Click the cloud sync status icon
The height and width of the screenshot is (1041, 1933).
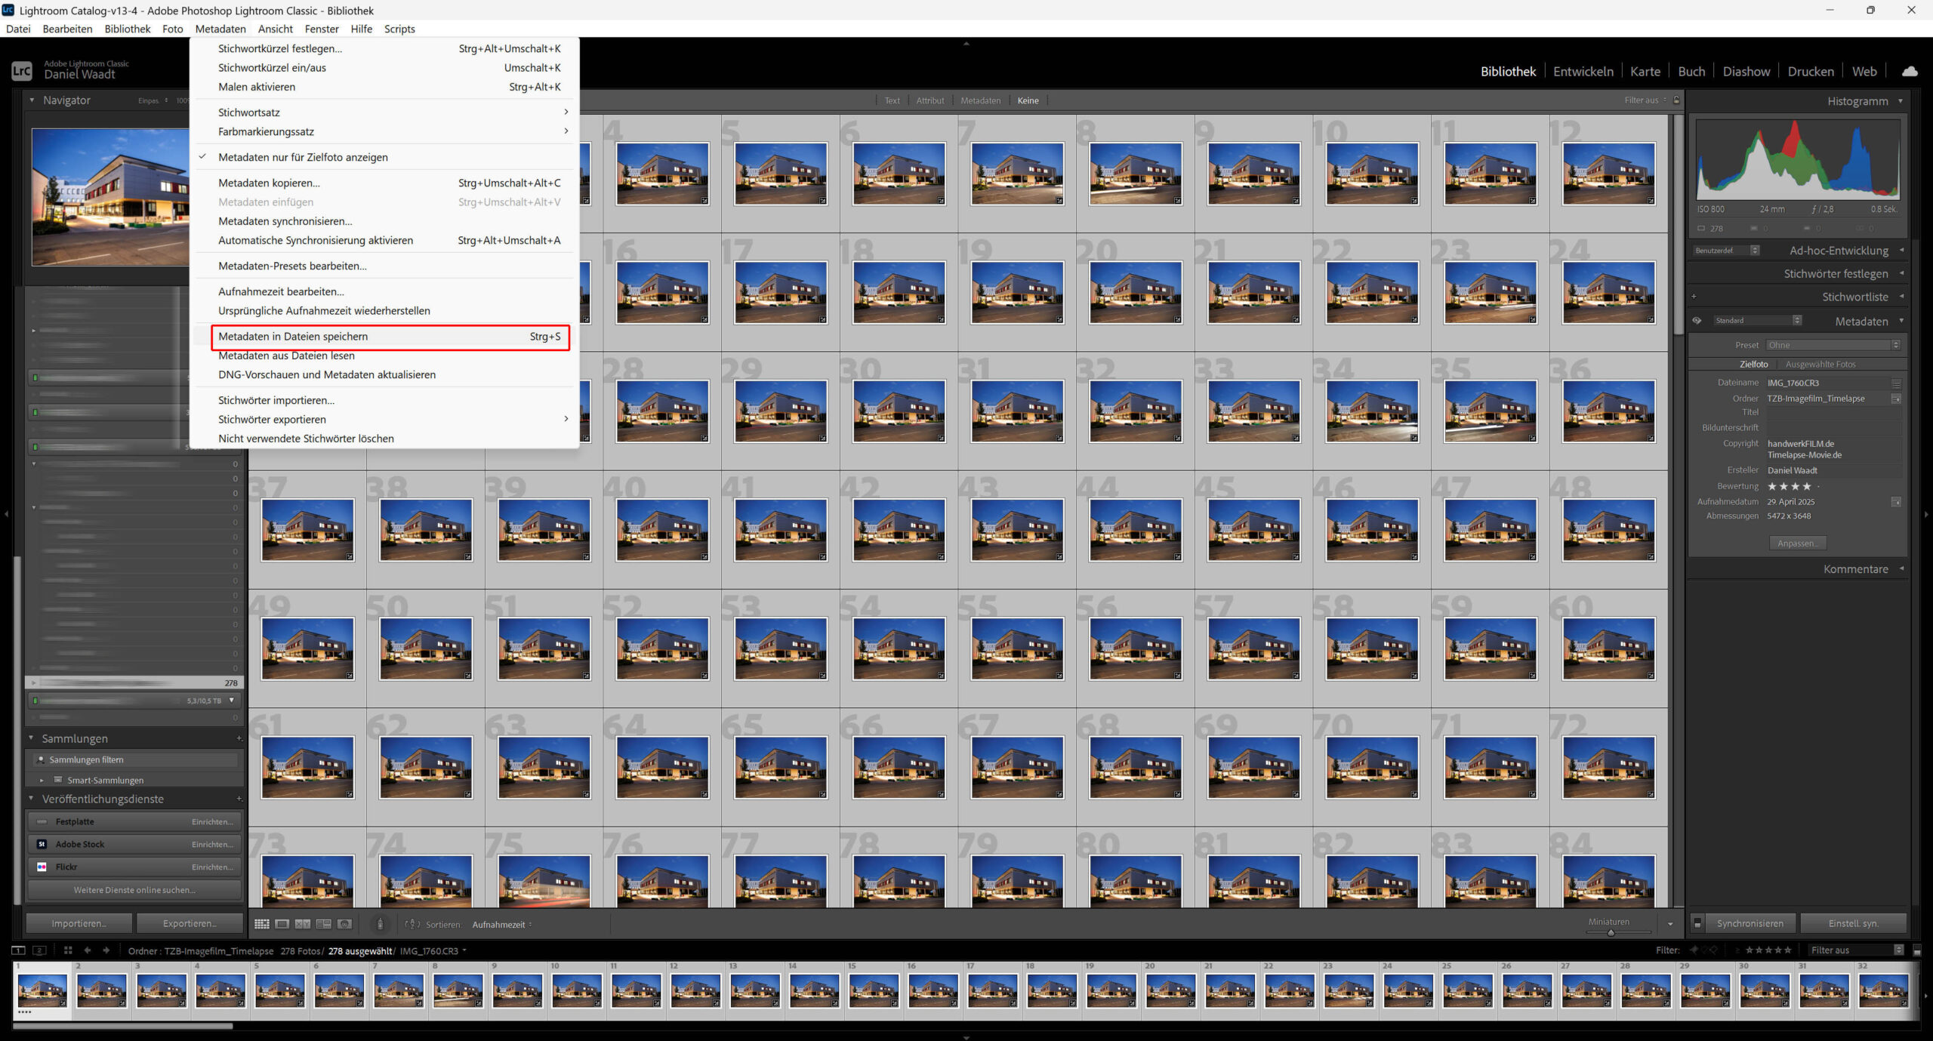click(1910, 71)
